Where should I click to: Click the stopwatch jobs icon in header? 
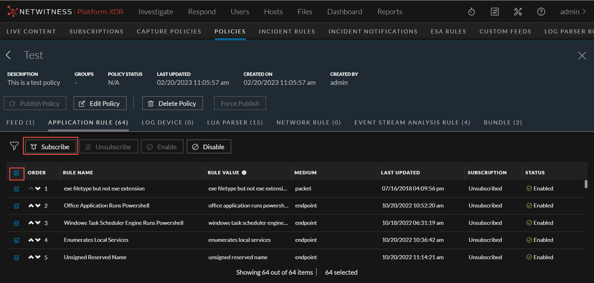471,12
